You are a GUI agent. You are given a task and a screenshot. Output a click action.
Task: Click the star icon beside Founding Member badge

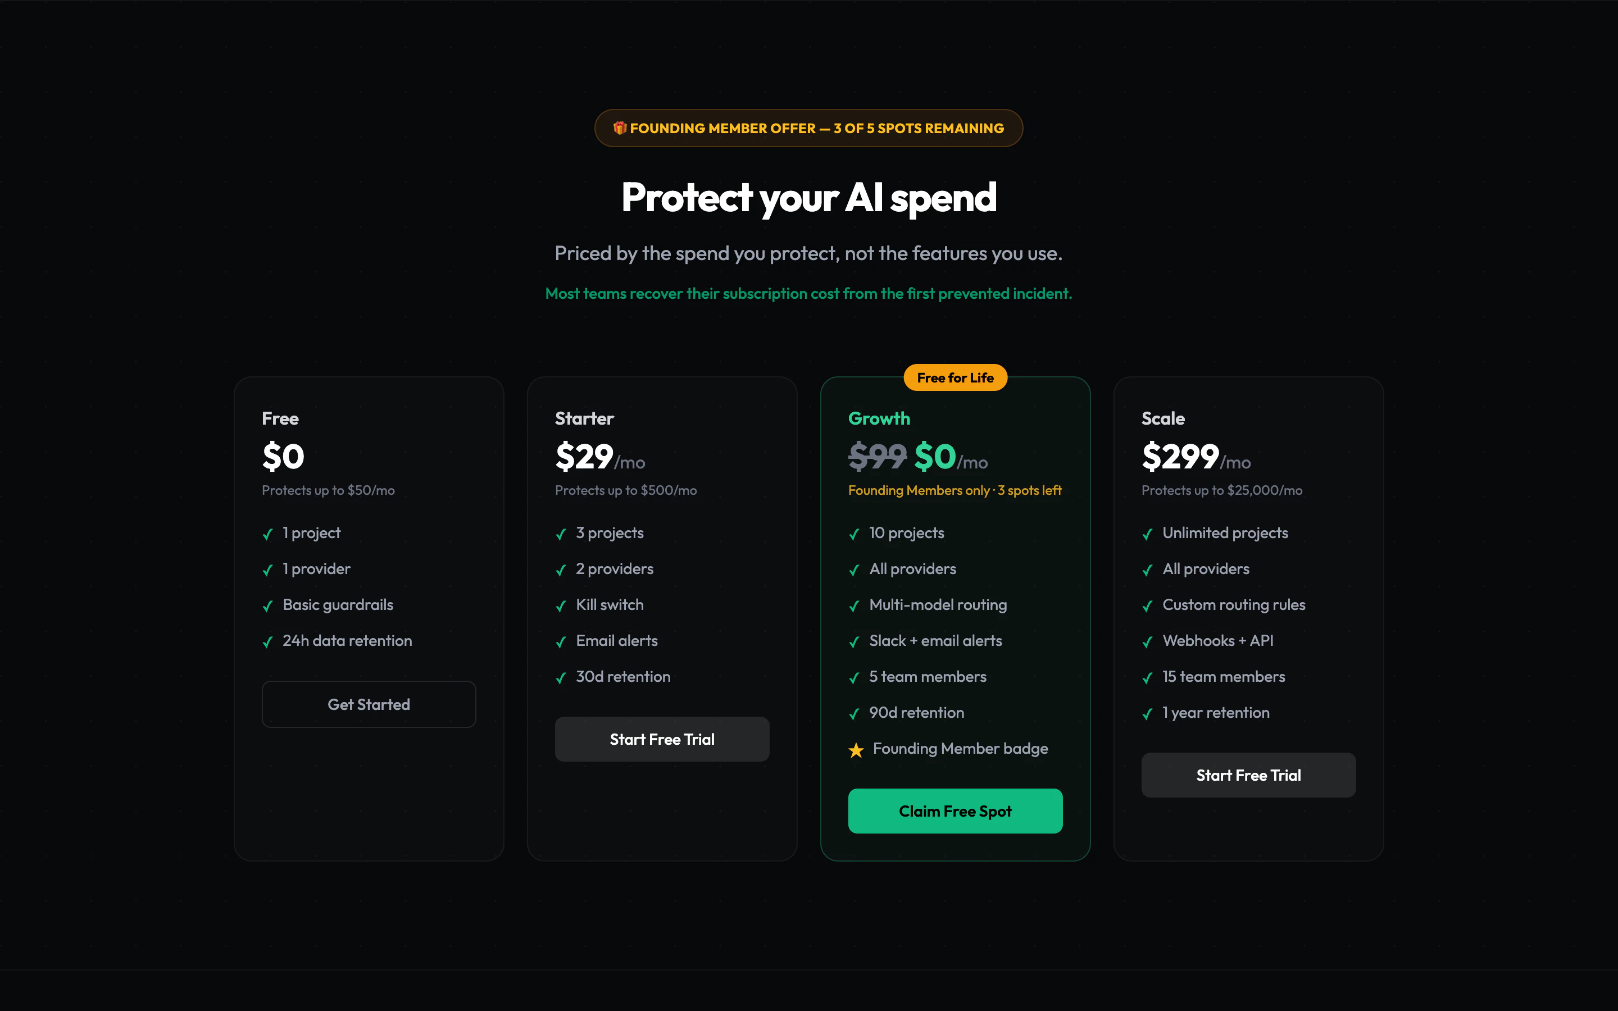[x=855, y=749]
